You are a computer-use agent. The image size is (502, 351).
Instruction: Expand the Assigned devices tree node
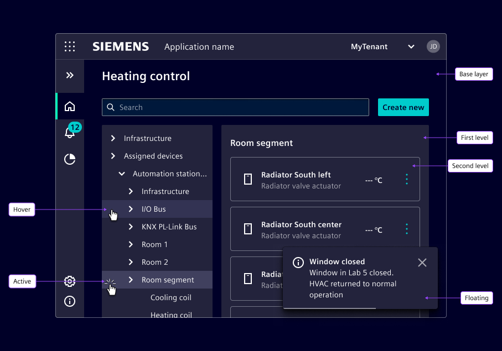(x=113, y=156)
